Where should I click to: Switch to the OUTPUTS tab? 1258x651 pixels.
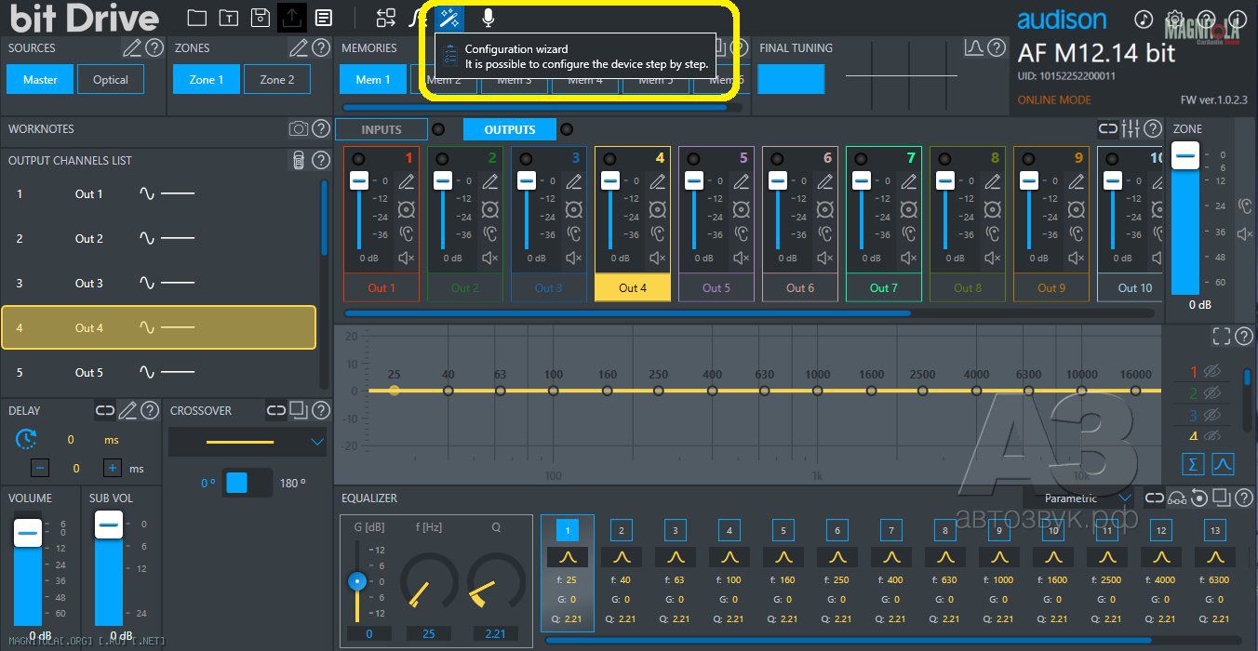tap(510, 129)
